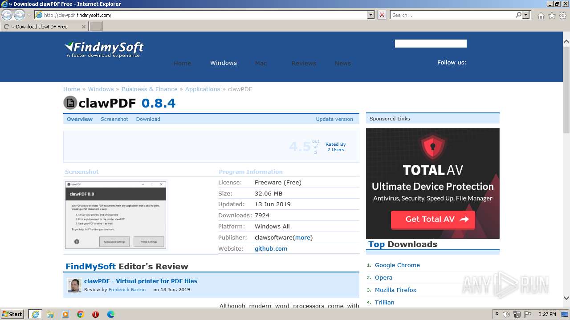Click the URL address bar
This screenshot has height=320, width=570.
201,15
